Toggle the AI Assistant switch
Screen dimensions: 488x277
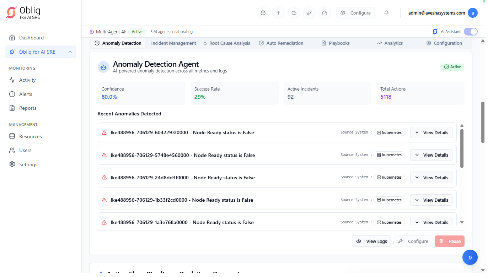[x=471, y=32]
